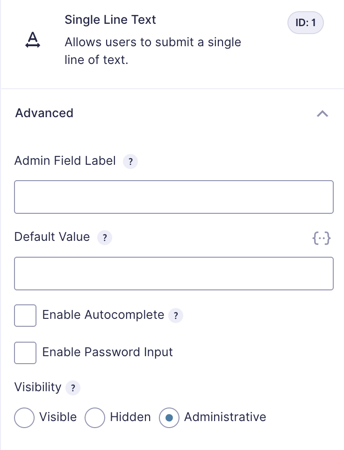Click the Enable Password Input label
Image resolution: width=344 pixels, height=450 pixels.
(x=107, y=352)
